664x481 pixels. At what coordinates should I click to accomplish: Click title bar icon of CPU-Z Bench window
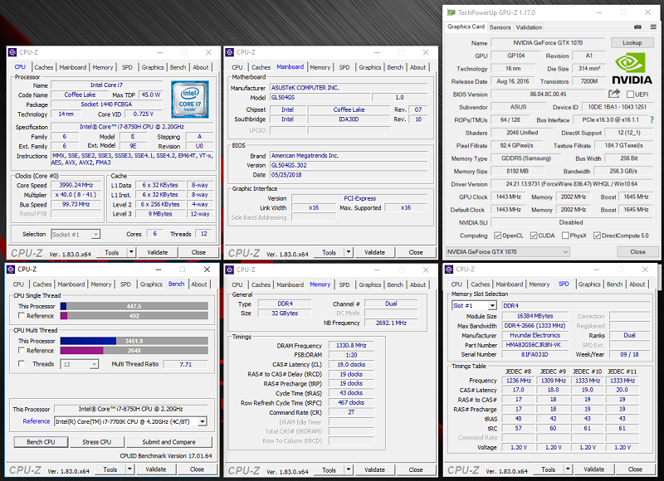point(11,270)
